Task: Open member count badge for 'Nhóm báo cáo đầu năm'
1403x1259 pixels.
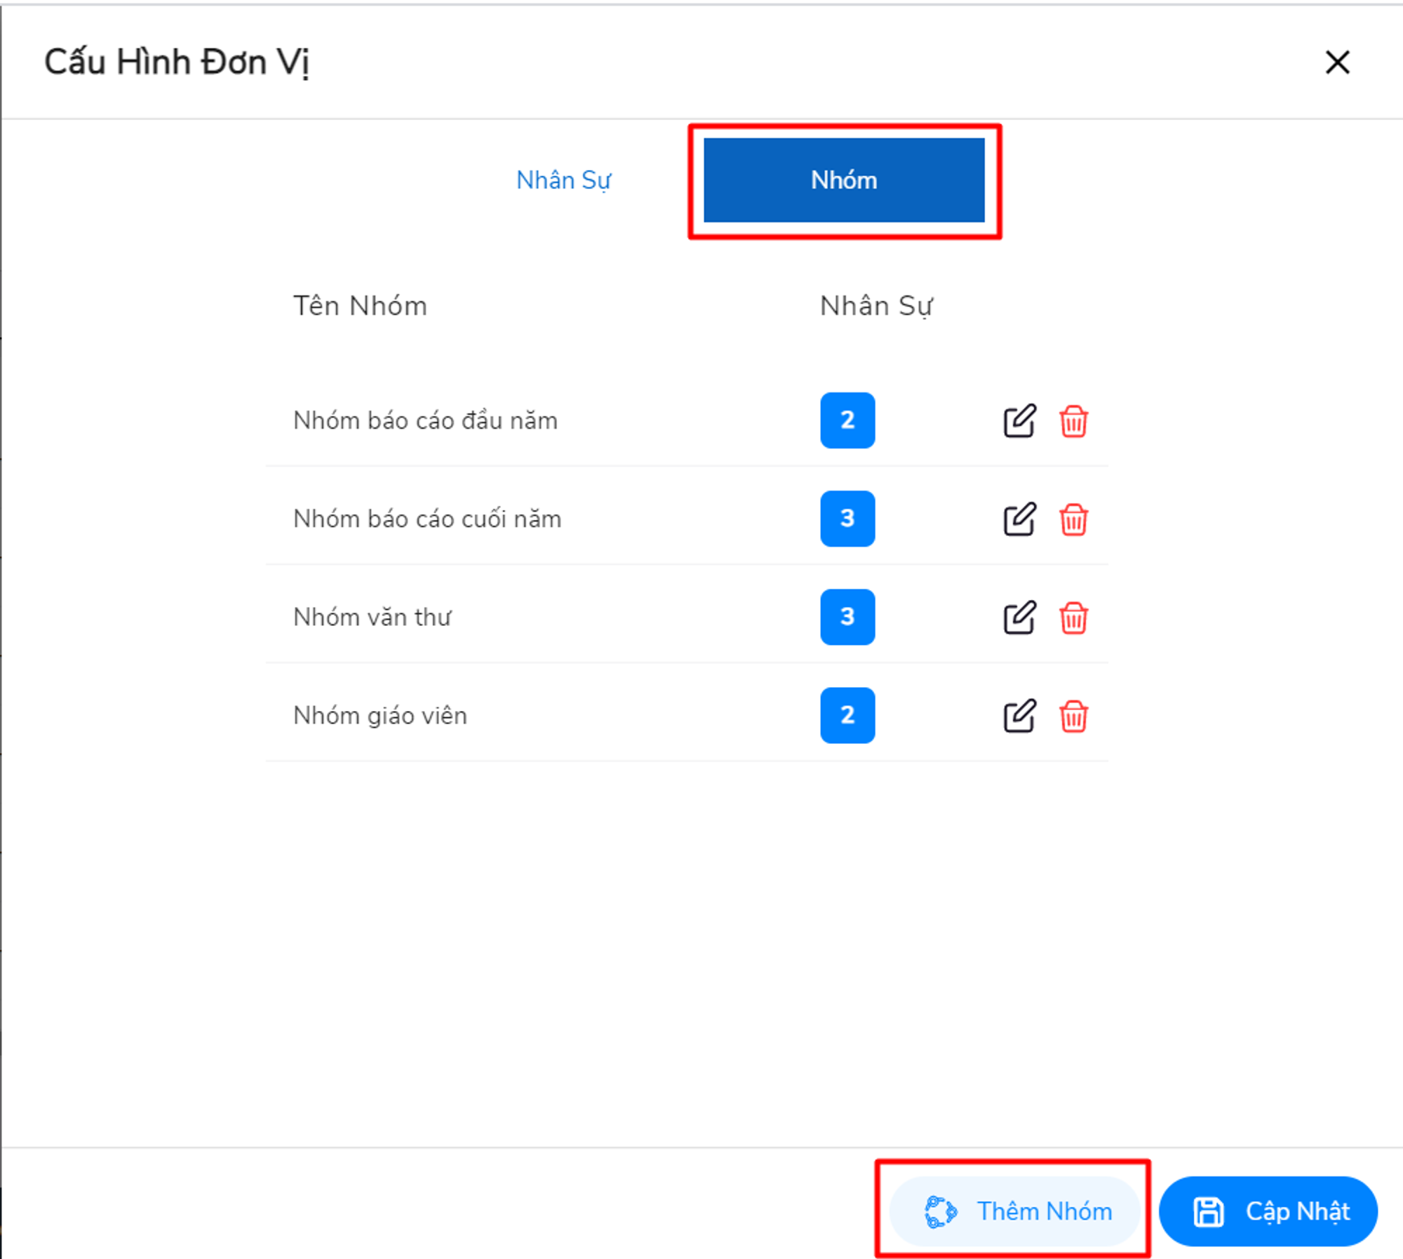Action: (847, 420)
